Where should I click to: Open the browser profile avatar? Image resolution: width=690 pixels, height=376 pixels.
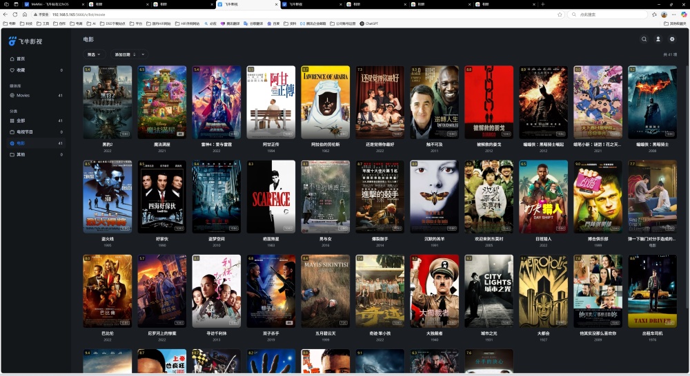click(664, 14)
